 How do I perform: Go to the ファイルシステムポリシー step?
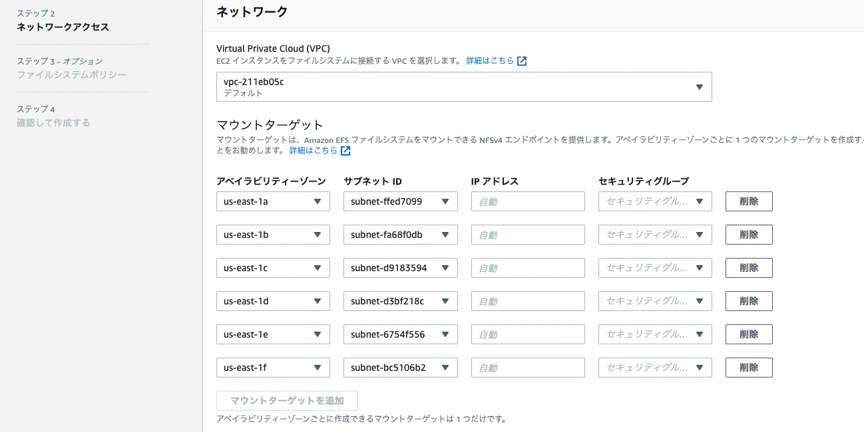click(71, 75)
